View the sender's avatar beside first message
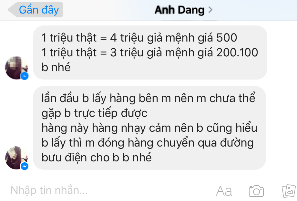297x201 pixels. (x=16, y=68)
